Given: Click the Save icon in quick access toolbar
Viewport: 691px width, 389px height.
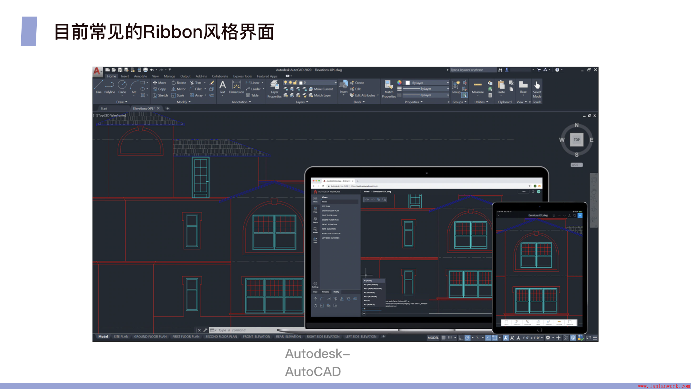Looking at the screenshot, I should coord(120,70).
